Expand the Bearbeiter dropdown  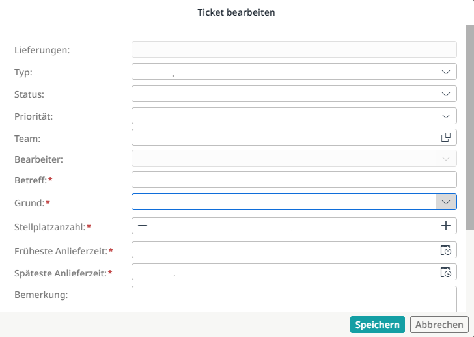(446, 159)
